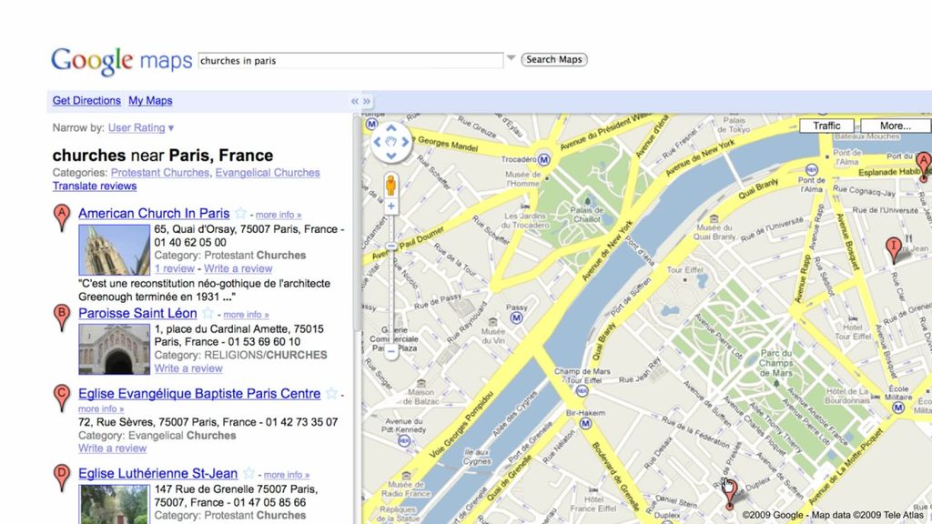Click red marker A beside American Church listing

coord(62,217)
